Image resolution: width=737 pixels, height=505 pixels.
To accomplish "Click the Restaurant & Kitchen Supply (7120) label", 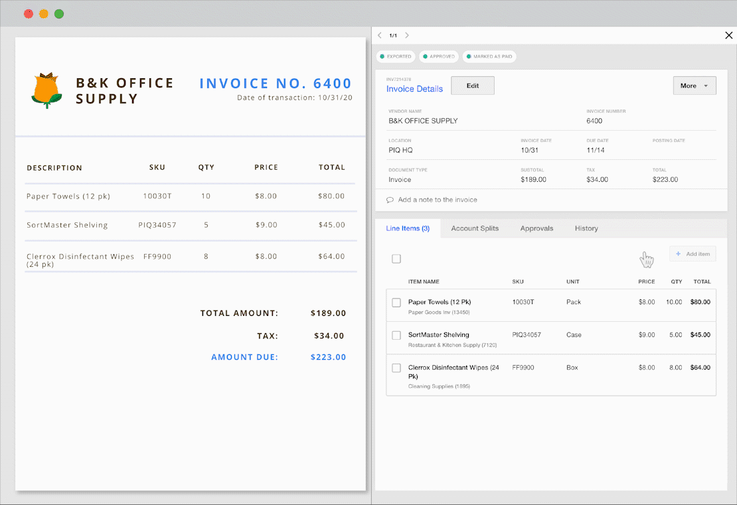I will click(452, 345).
